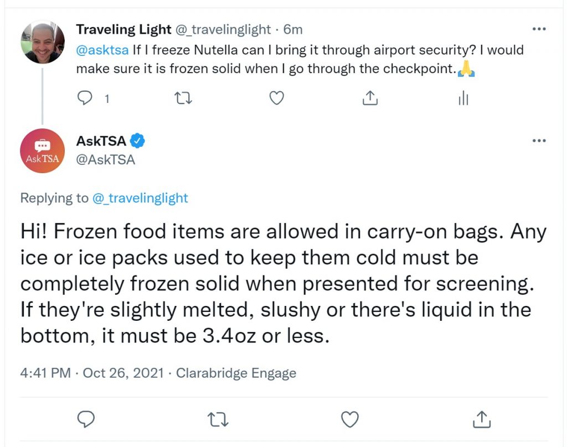Like the AskTSA reply
This screenshot has height=447, width=567.
pos(350,419)
